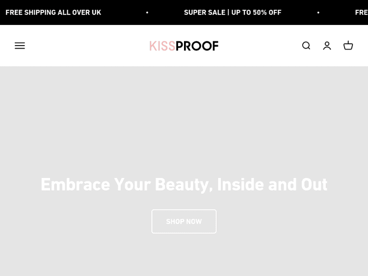The image size is (368, 276).
Task: Click the grey hero banner above the heading
Action: click(184, 118)
